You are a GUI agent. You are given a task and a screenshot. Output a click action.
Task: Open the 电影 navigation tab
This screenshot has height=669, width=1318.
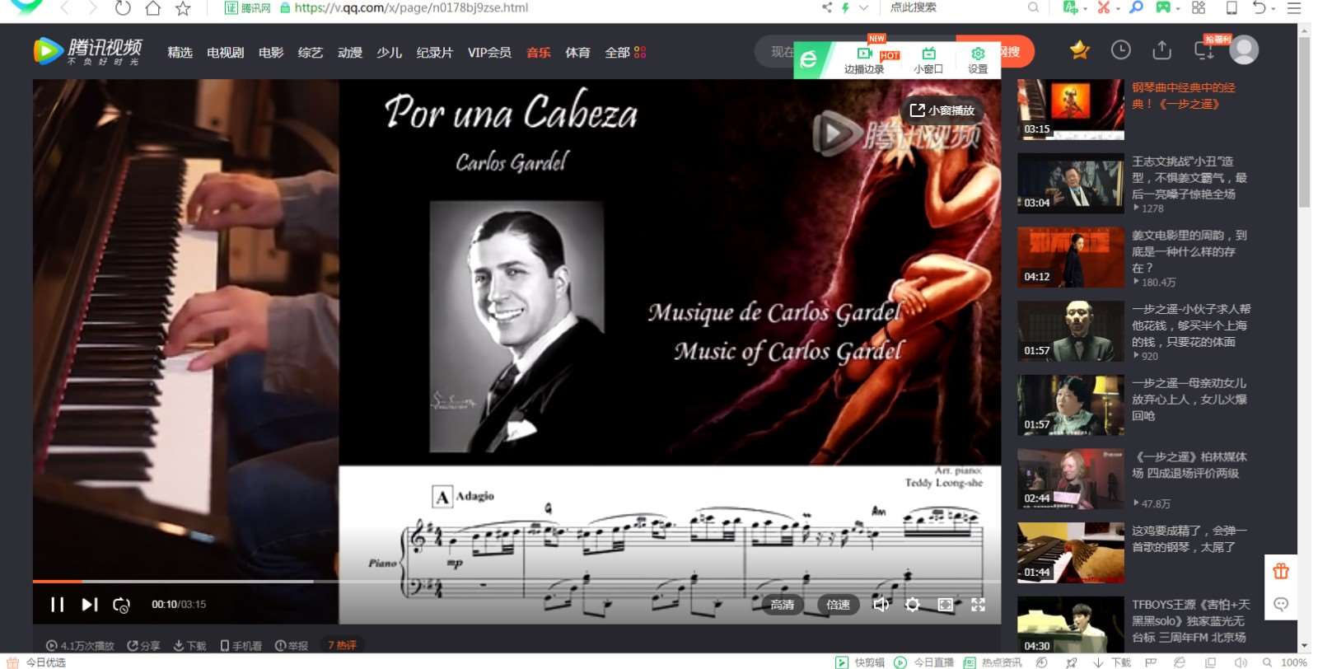(271, 53)
